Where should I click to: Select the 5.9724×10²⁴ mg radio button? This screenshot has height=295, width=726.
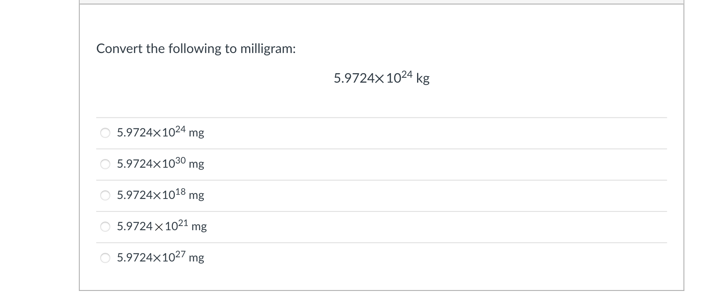pyautogui.click(x=105, y=133)
